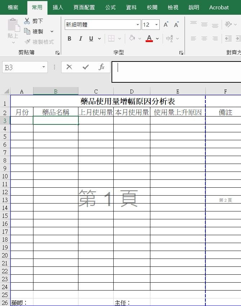Toggle bold formatting
Viewport: 241px width, 306px height.
coord(69,38)
